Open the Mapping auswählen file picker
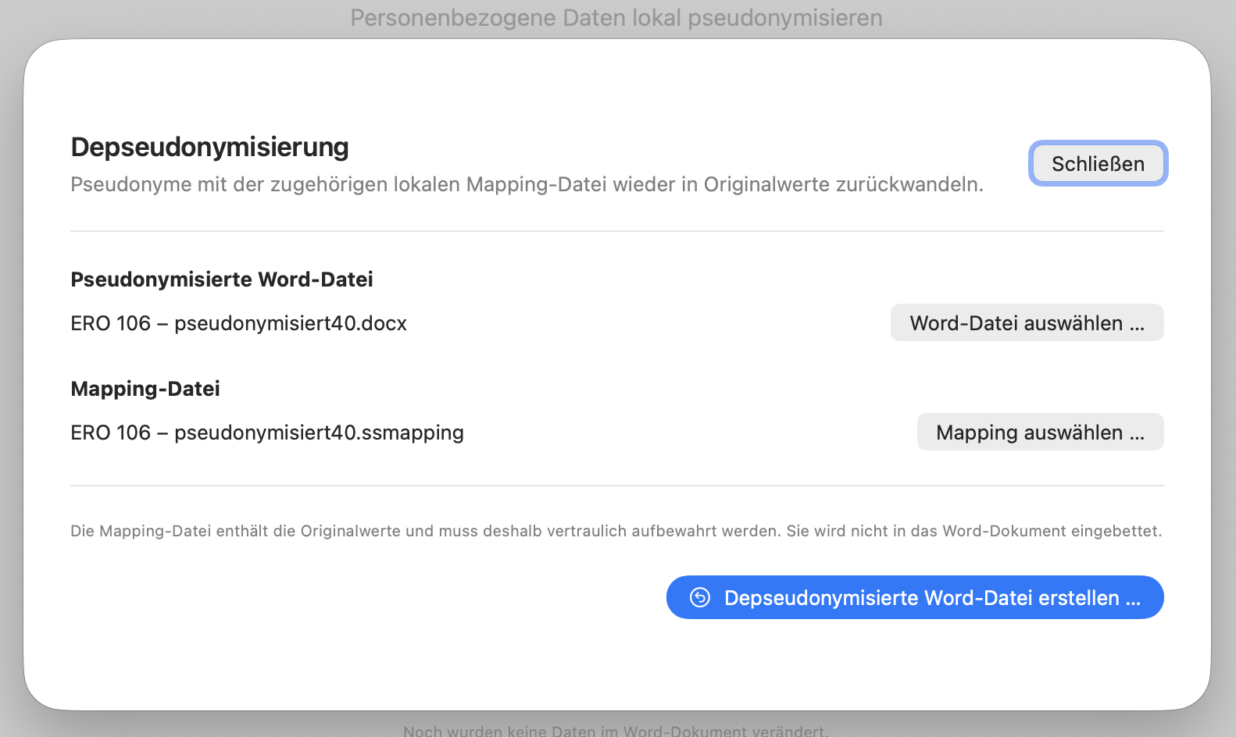 tap(1040, 432)
